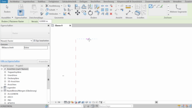This screenshot has width=192, height=108.
Task: Select the Align tool icon
Action: pyautogui.click(x=77, y=7)
